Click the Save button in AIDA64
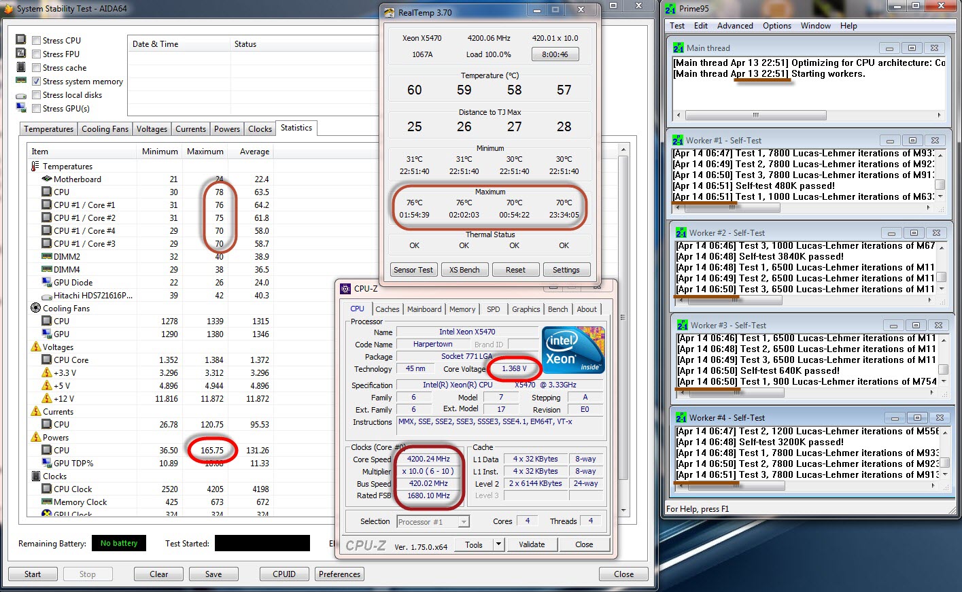The width and height of the screenshot is (962, 592). pos(213,574)
